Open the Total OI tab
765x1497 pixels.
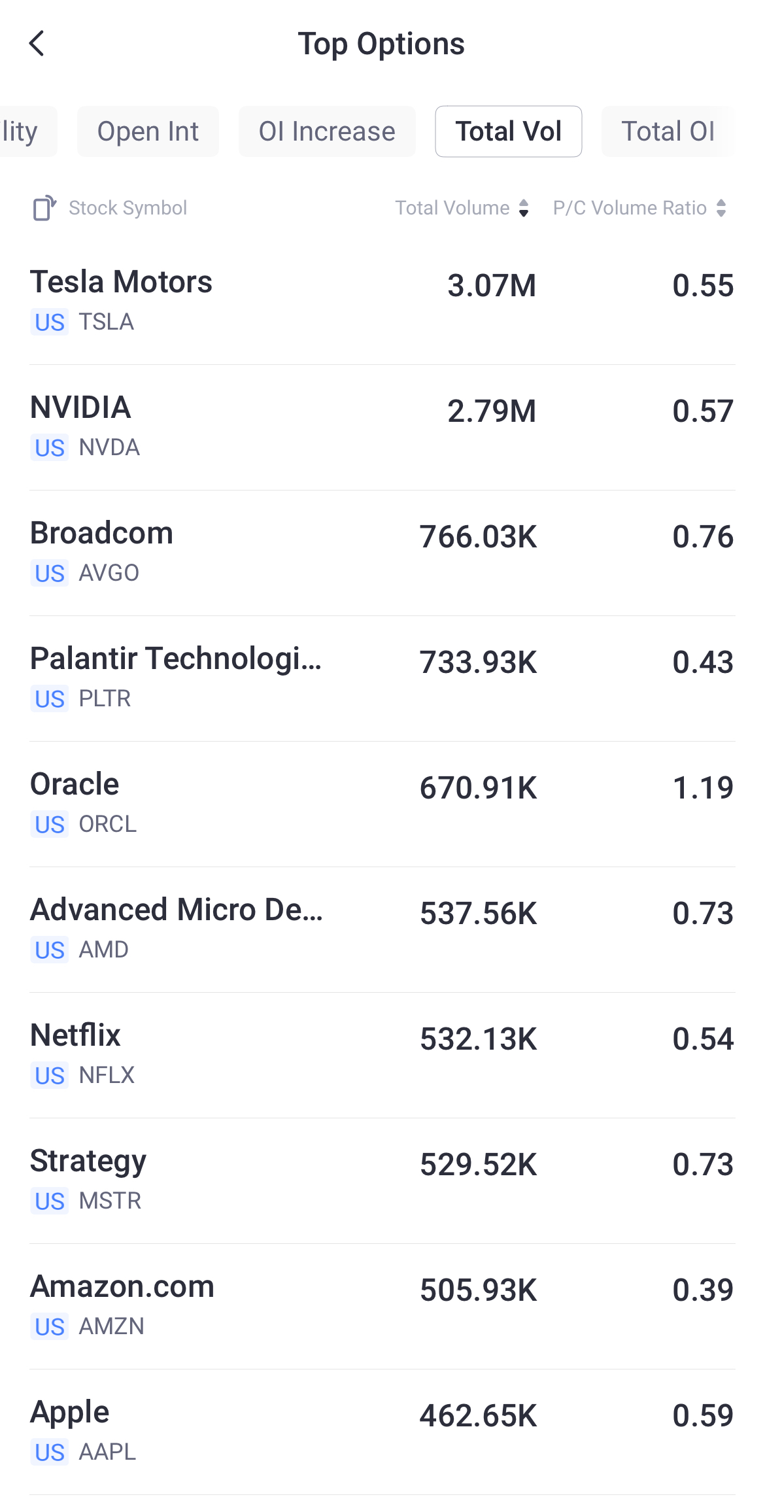click(x=668, y=131)
